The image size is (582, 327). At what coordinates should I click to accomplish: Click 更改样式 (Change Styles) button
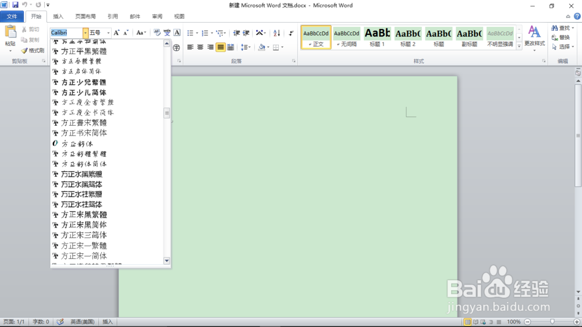pos(534,38)
